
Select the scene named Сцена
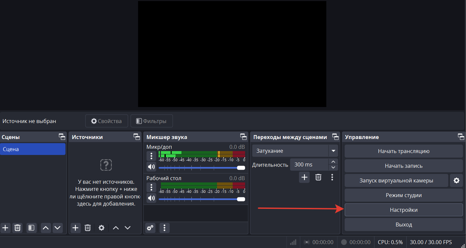click(x=33, y=149)
